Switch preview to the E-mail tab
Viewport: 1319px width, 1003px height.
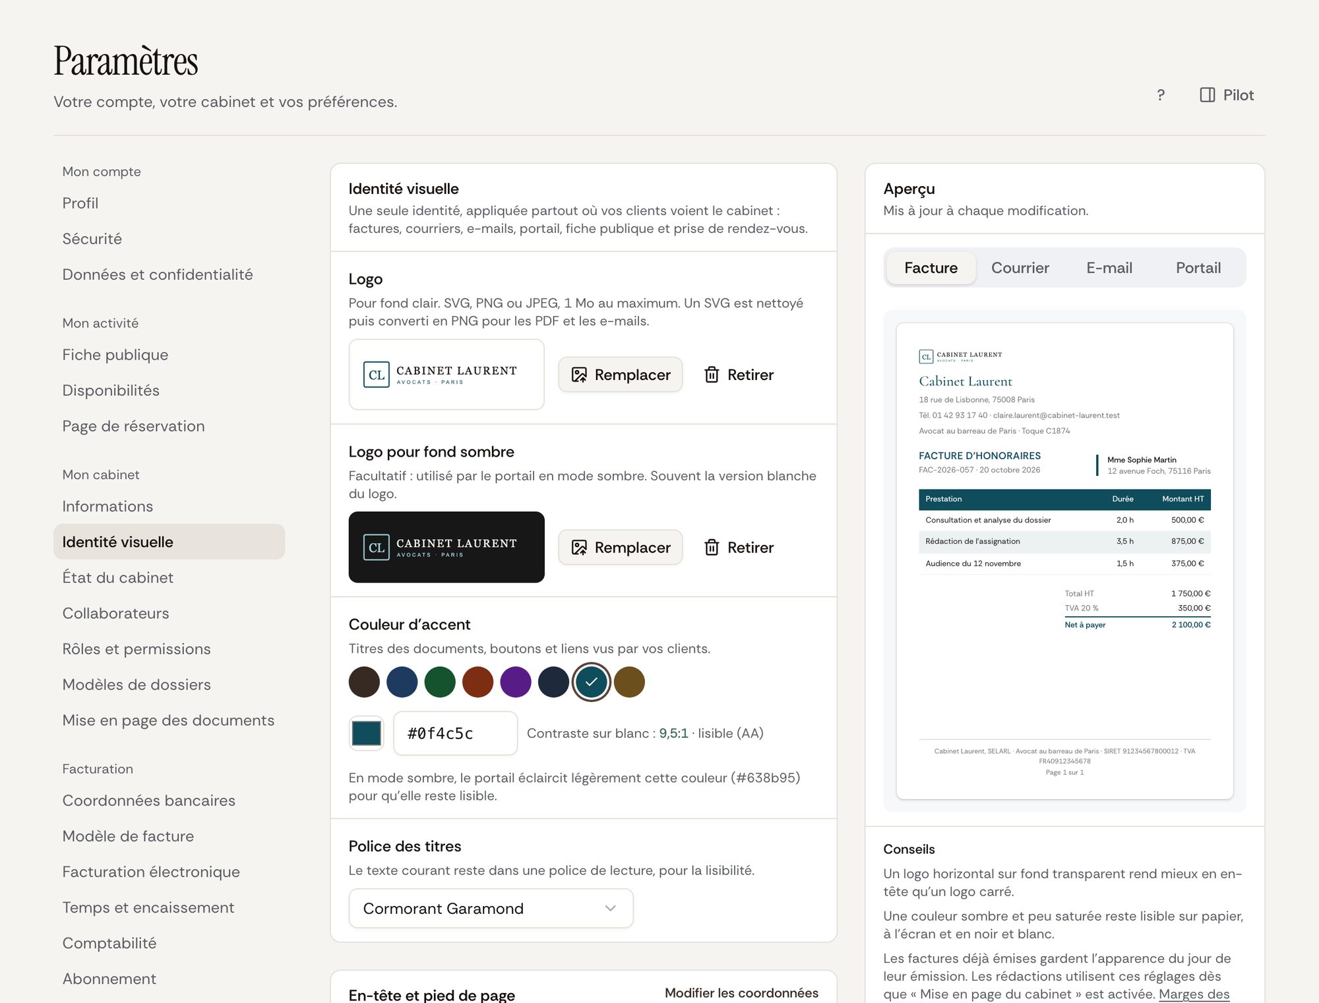pyautogui.click(x=1109, y=268)
